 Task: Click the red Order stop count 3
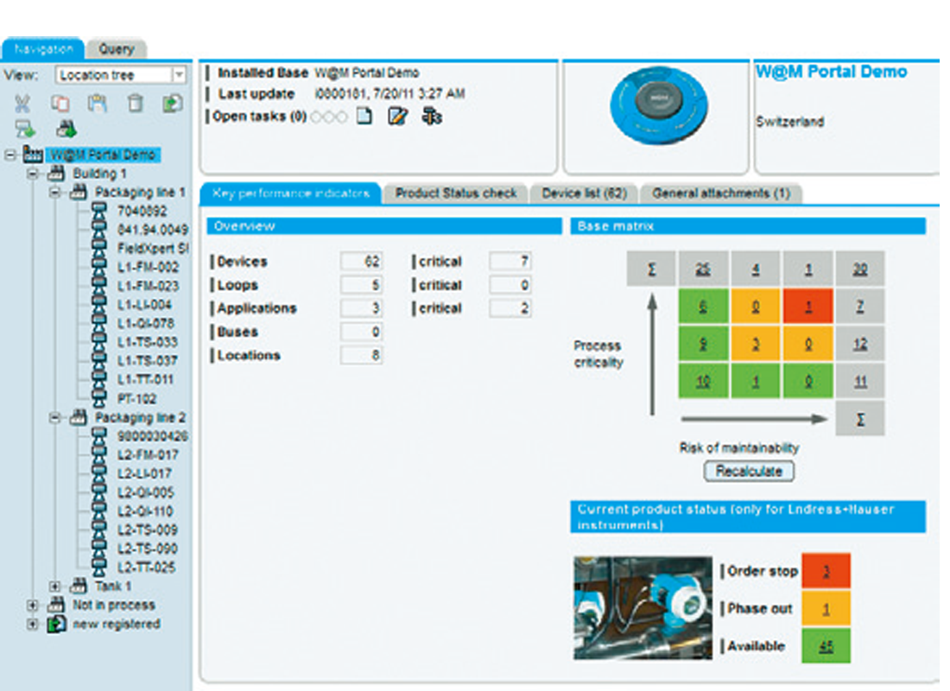[x=826, y=571]
